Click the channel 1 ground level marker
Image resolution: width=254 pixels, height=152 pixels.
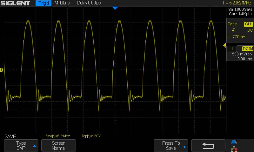[2, 70]
